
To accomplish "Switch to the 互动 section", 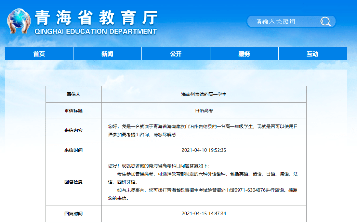I will (x=312, y=54).
